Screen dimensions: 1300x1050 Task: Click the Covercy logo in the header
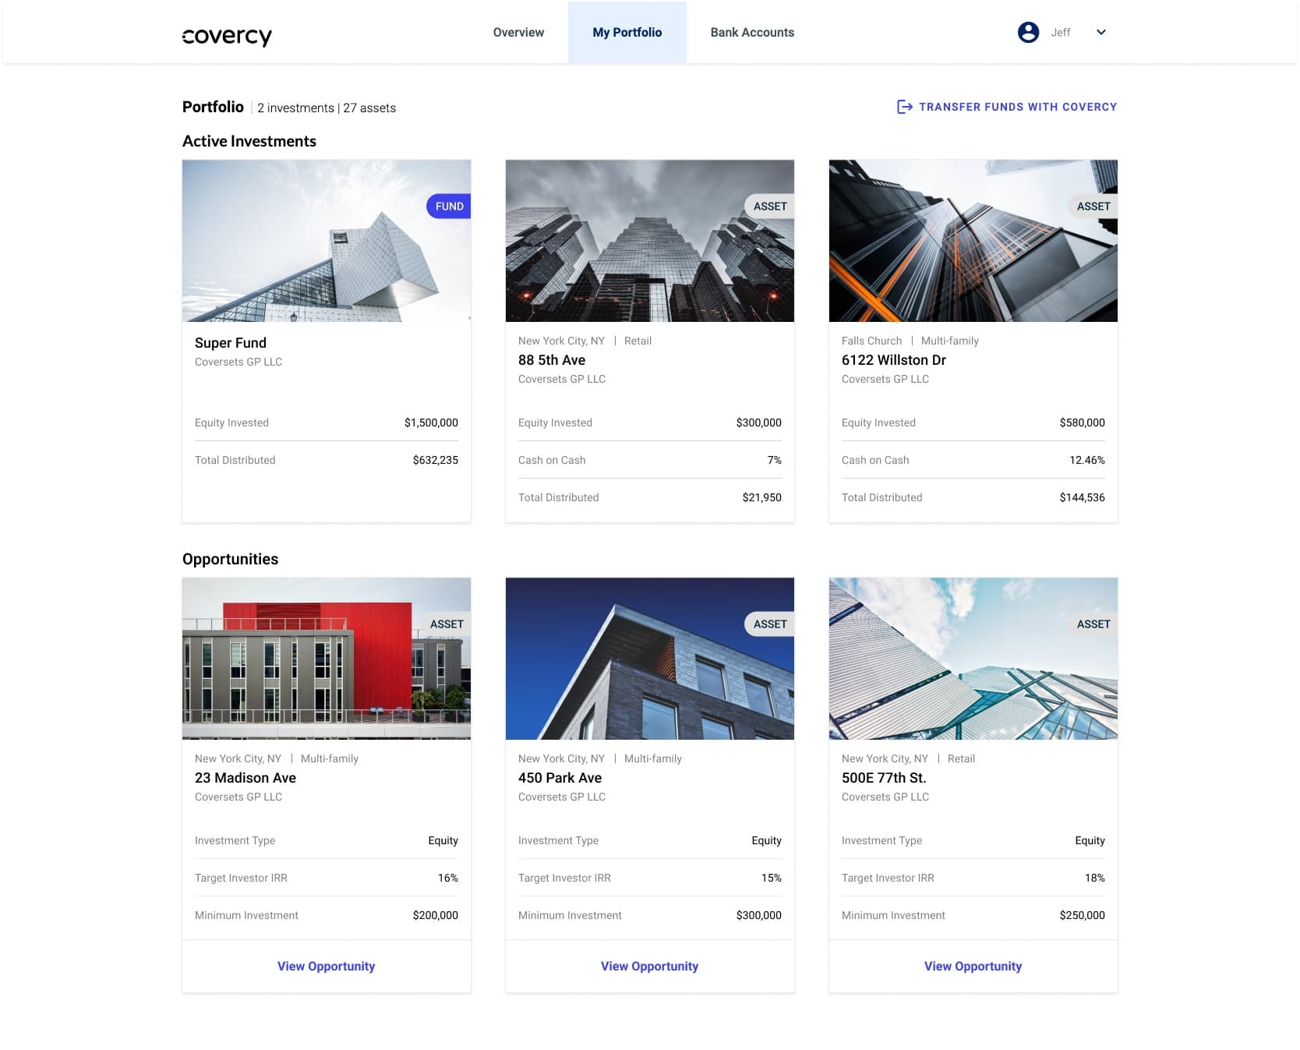pos(227,36)
